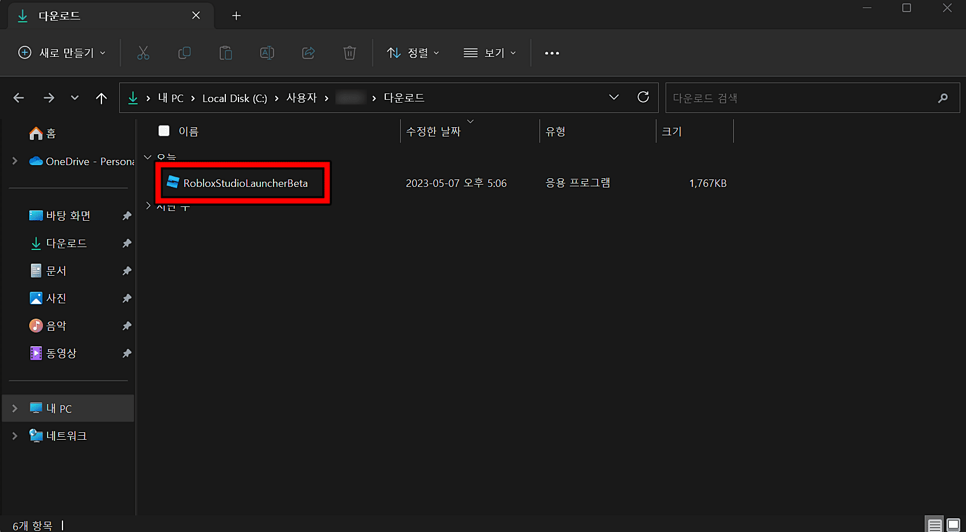
Task: Click pin icon next to 동영상
Action: [x=127, y=353]
